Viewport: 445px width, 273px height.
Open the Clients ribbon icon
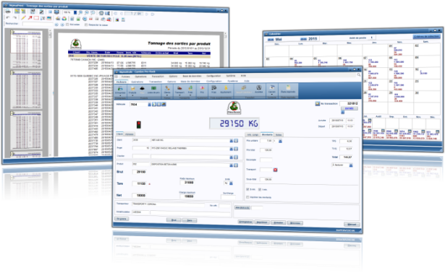pos(167,90)
